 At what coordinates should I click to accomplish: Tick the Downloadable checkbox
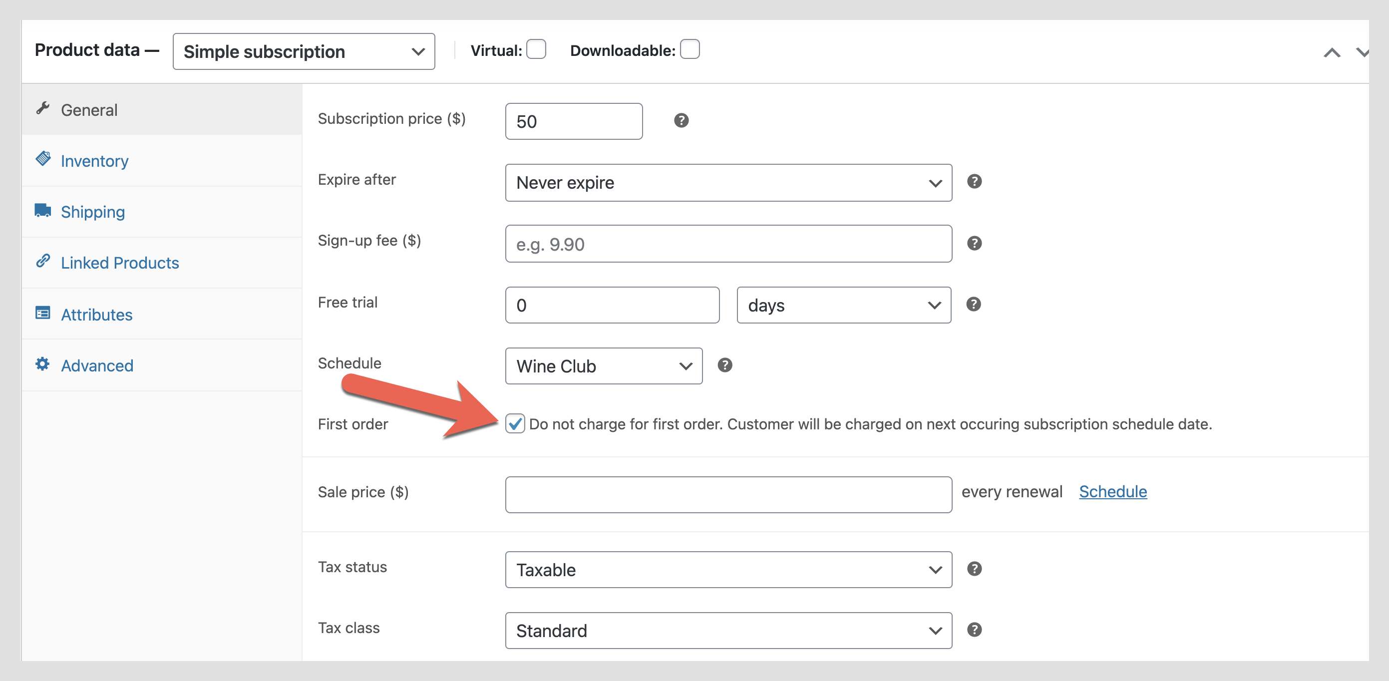tap(690, 49)
